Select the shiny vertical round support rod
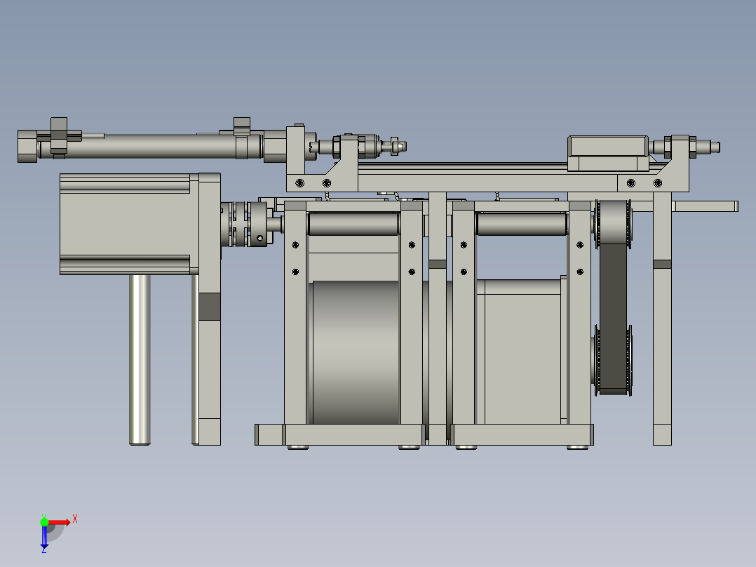The image size is (756, 567). 140,359
